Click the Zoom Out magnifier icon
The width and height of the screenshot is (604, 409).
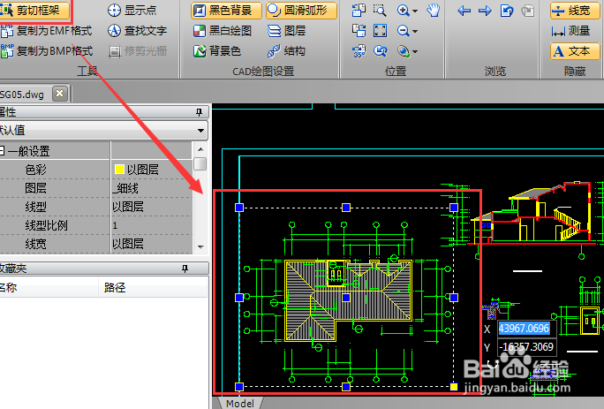click(404, 30)
